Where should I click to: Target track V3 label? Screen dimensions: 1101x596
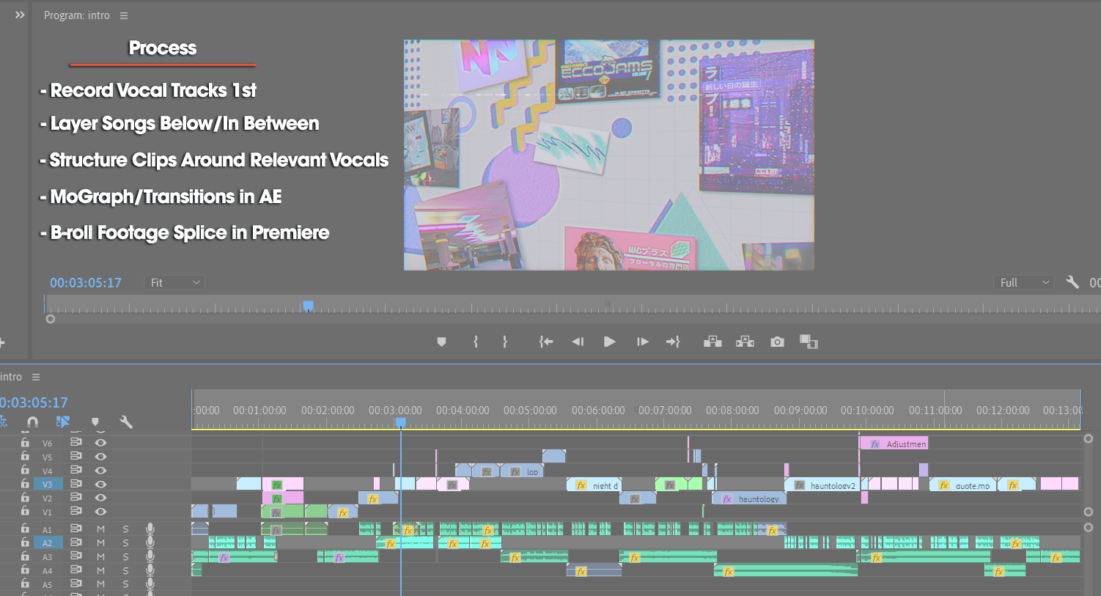coord(48,484)
